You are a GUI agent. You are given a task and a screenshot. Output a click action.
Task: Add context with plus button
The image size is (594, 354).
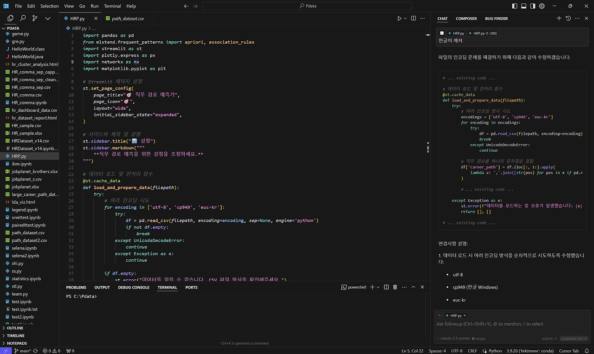click(439, 315)
